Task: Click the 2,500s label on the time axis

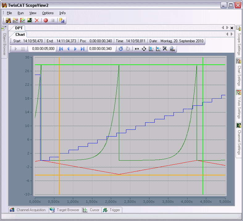Action: [130, 202]
